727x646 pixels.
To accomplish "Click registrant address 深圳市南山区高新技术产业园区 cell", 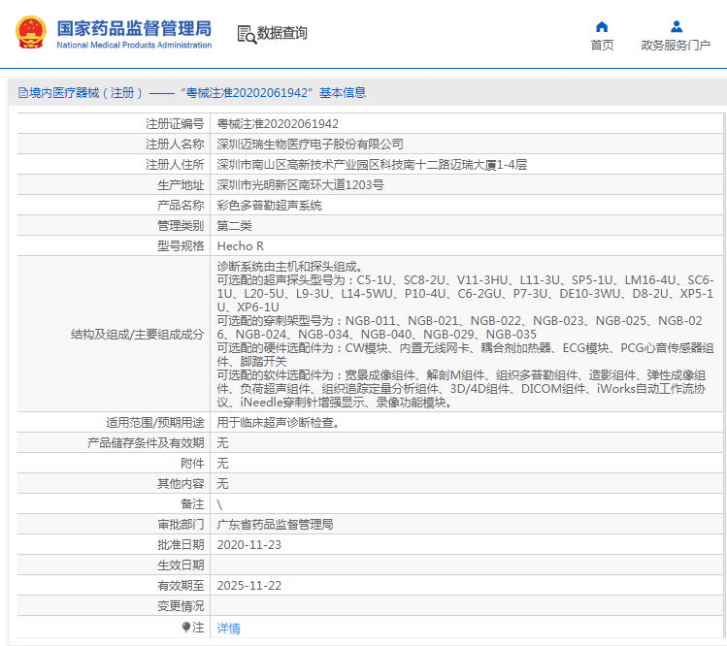I will click(372, 165).
